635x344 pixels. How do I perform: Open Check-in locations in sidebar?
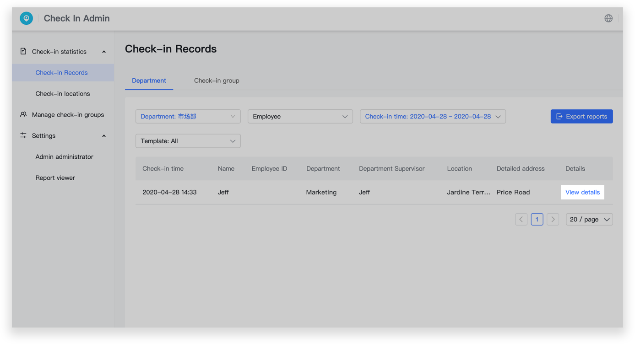pos(63,94)
